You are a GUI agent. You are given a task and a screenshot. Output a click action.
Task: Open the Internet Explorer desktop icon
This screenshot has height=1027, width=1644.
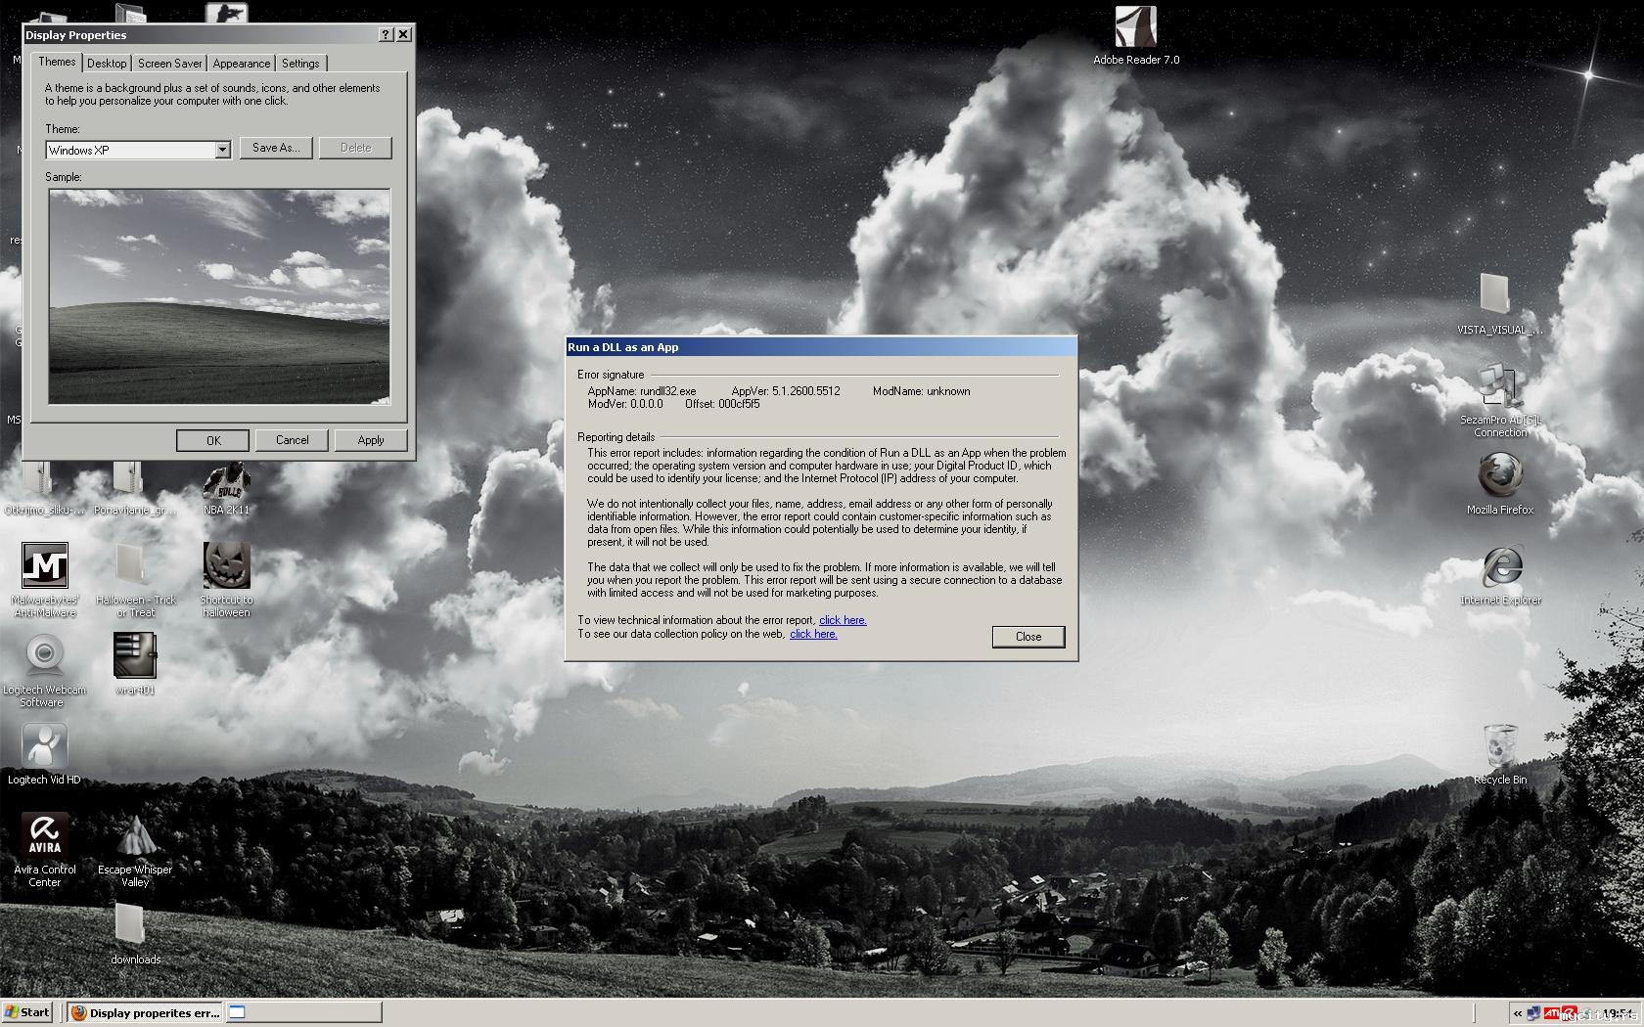click(x=1500, y=575)
